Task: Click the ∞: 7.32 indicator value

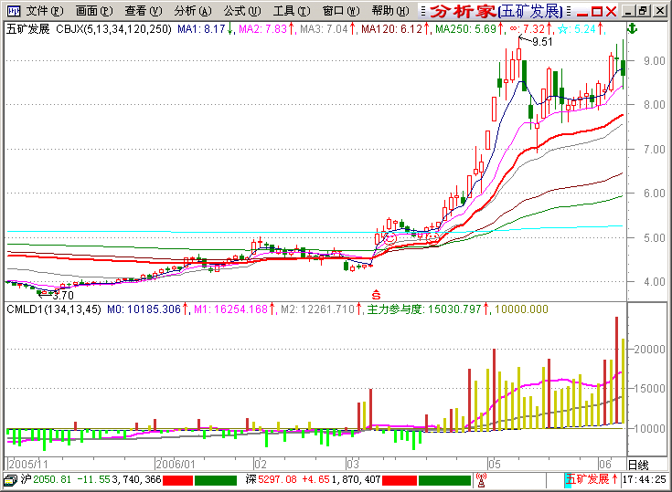Action: coord(528,29)
